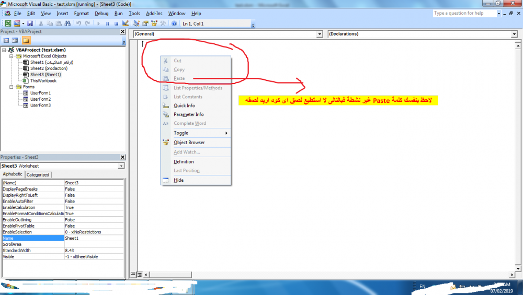Close the Project - VBAProject panel
Image resolution: width=523 pixels, height=295 pixels.
click(x=122, y=31)
